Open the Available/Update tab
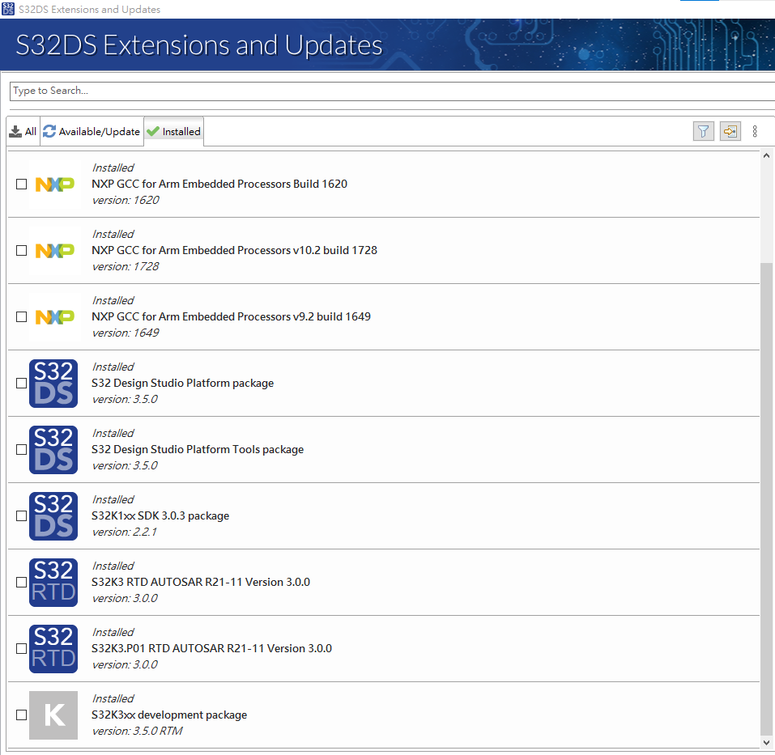 (x=92, y=130)
